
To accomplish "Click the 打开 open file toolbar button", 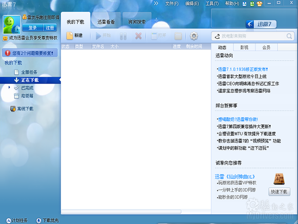I will click(159, 35).
